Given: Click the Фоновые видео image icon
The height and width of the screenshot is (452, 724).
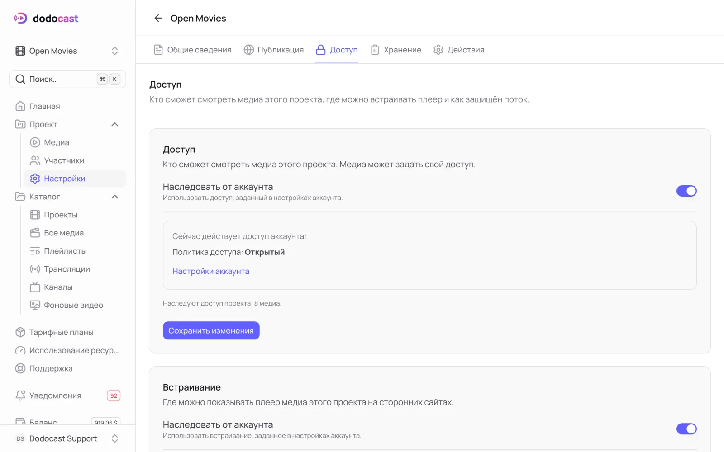Looking at the screenshot, I should [x=35, y=305].
